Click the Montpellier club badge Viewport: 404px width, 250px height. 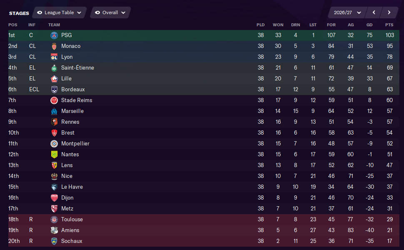(54, 144)
